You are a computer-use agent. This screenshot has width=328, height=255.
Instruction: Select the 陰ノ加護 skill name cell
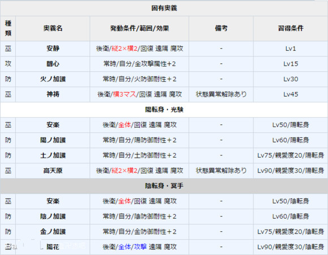coord(53,217)
